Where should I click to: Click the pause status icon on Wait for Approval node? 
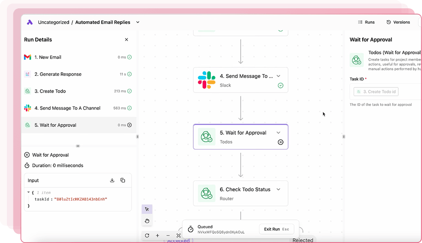point(280,142)
